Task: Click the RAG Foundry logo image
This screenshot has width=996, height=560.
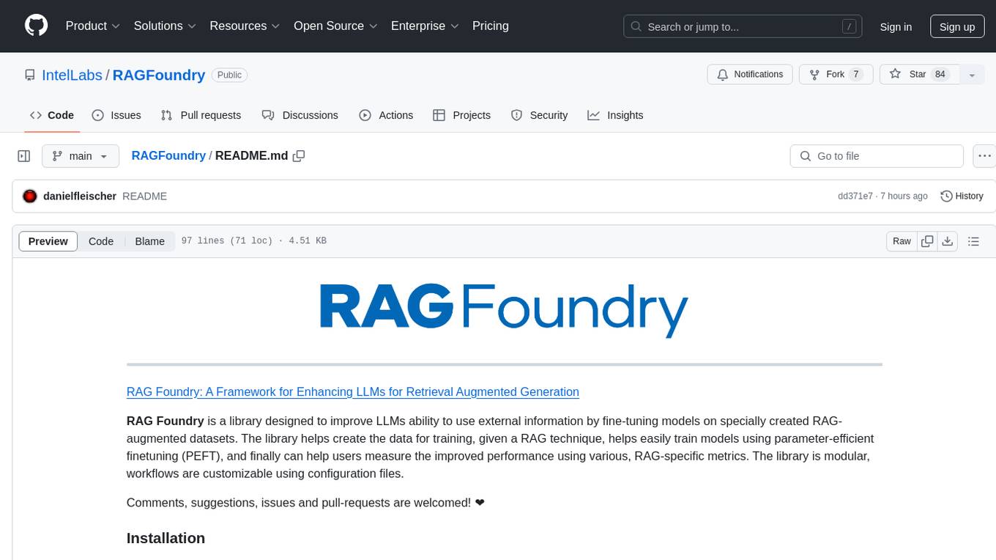Action: click(x=504, y=310)
